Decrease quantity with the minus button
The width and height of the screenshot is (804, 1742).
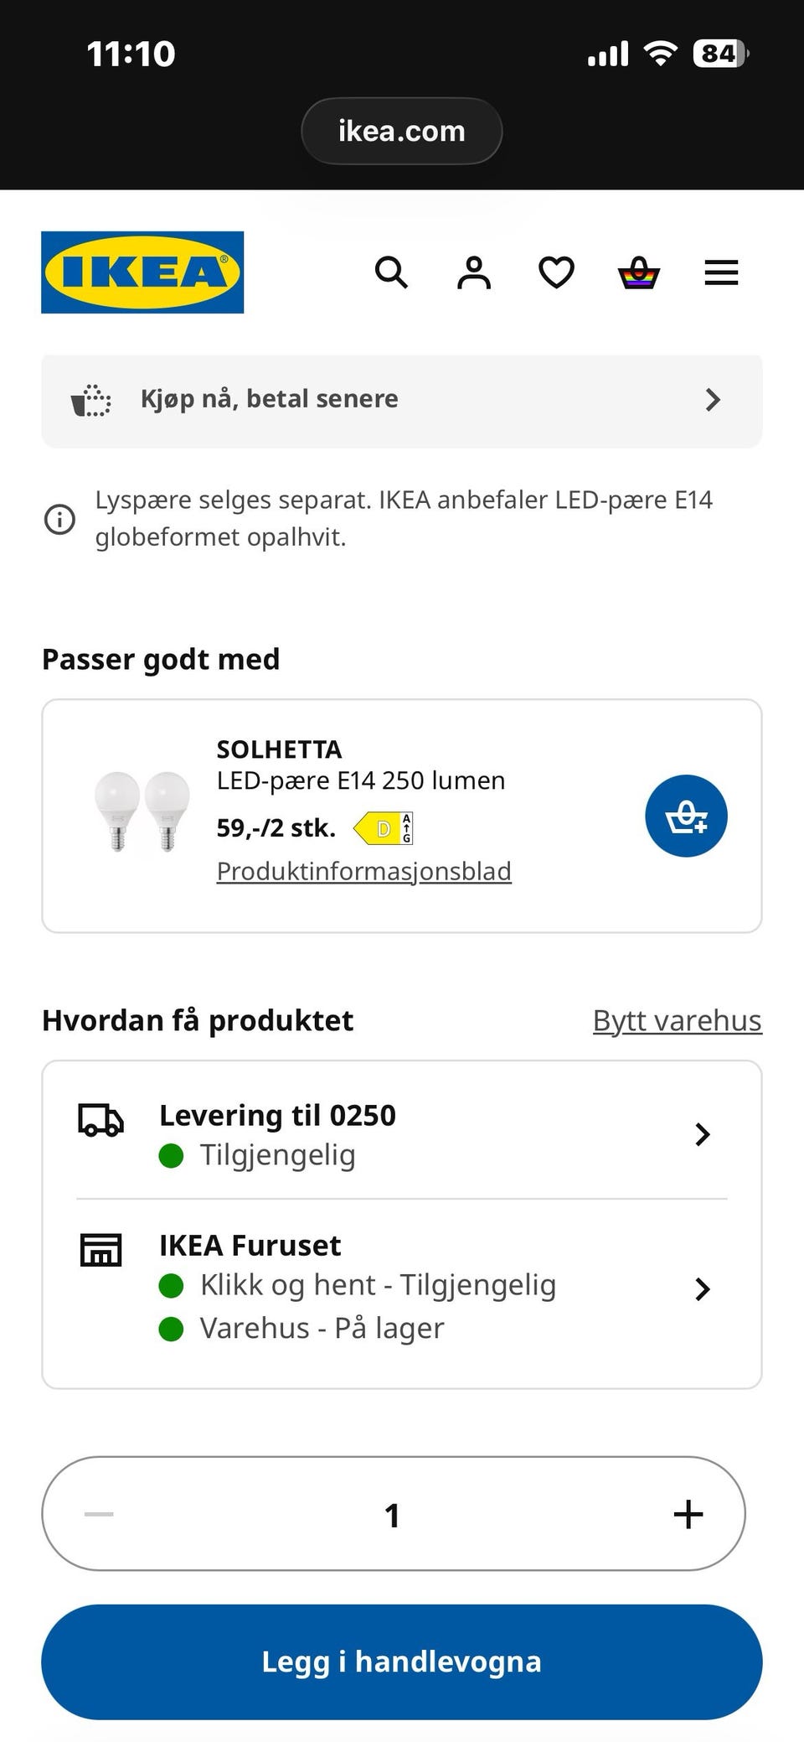click(99, 1514)
